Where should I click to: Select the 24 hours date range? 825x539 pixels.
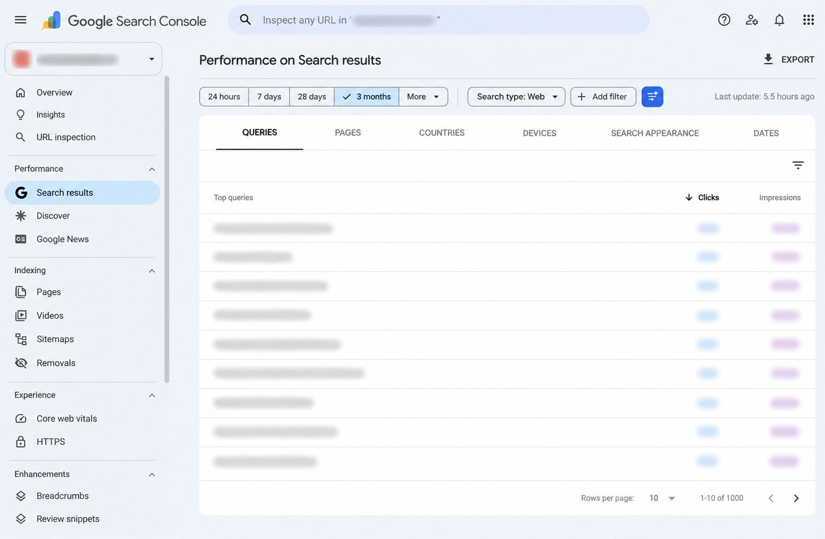[x=224, y=97]
